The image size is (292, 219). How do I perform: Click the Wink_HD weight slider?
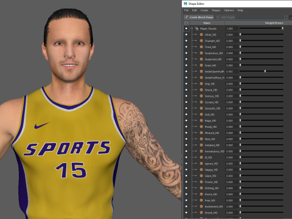262,35
